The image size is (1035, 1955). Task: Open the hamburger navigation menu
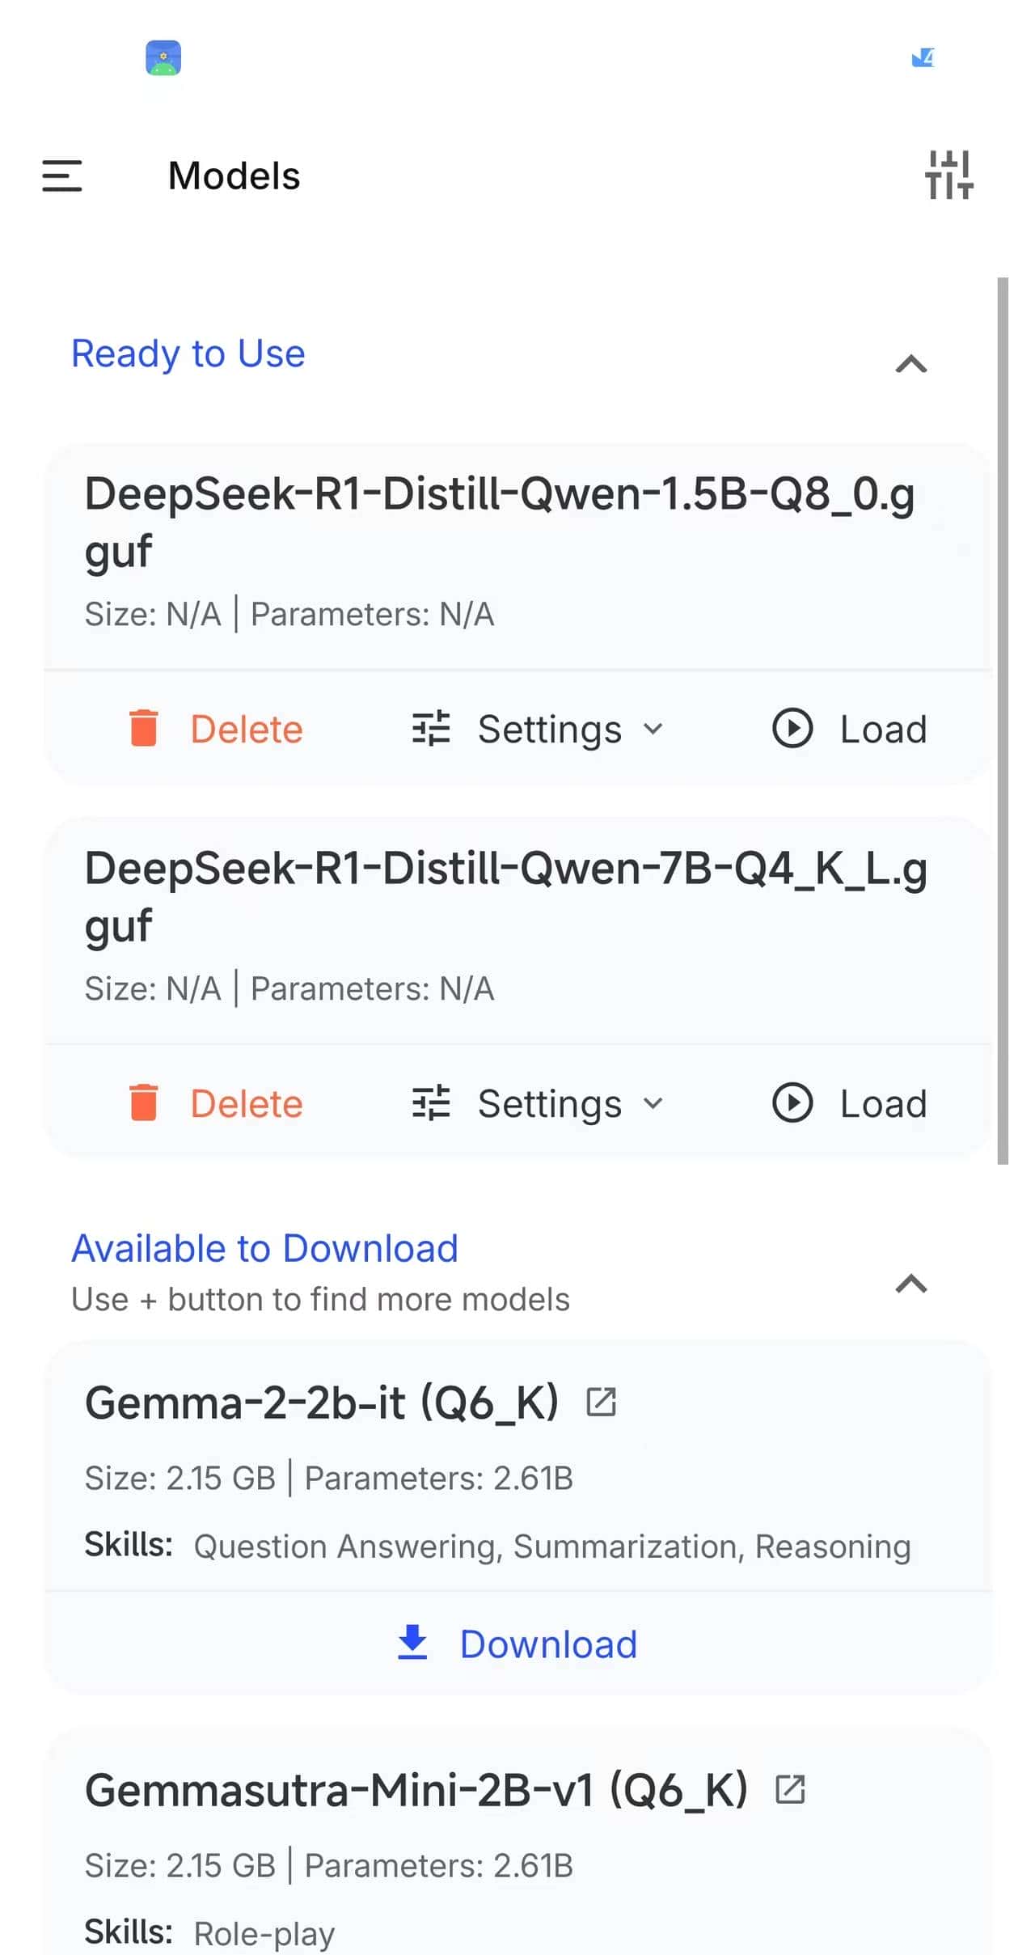click(x=62, y=176)
